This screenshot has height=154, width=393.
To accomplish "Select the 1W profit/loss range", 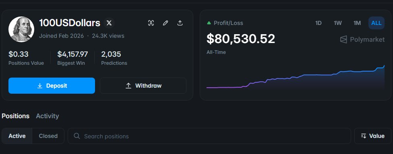I will tap(337, 23).
